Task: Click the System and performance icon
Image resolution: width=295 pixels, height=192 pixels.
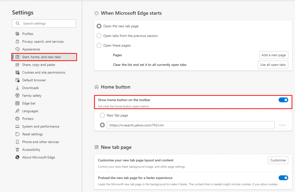Action: coord(17,126)
